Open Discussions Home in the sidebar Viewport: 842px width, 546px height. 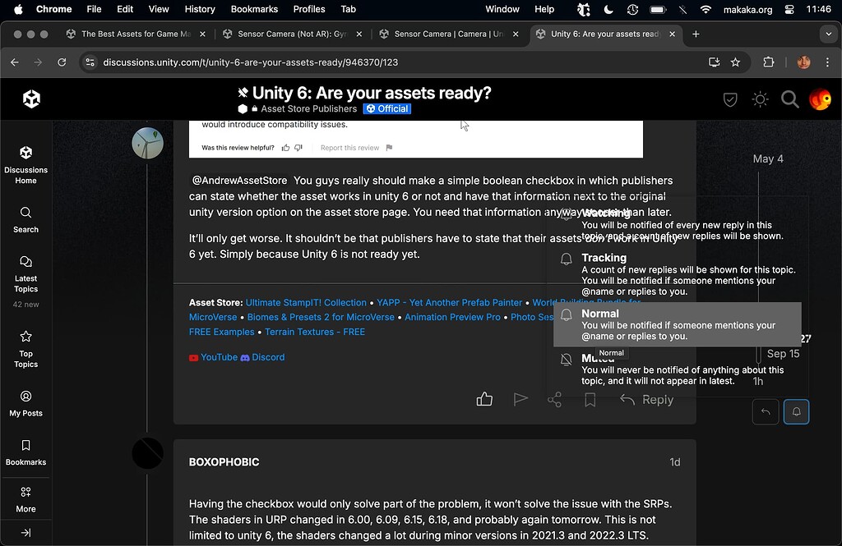coord(25,165)
